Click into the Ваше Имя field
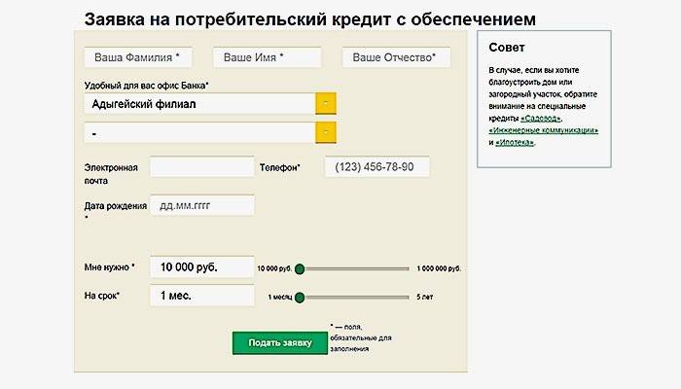Image resolution: width=681 pixels, height=389 pixels. (267, 58)
